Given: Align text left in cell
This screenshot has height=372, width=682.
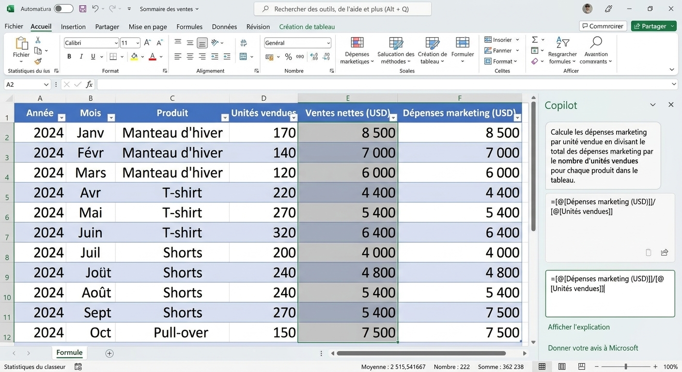Looking at the screenshot, I should (x=178, y=57).
